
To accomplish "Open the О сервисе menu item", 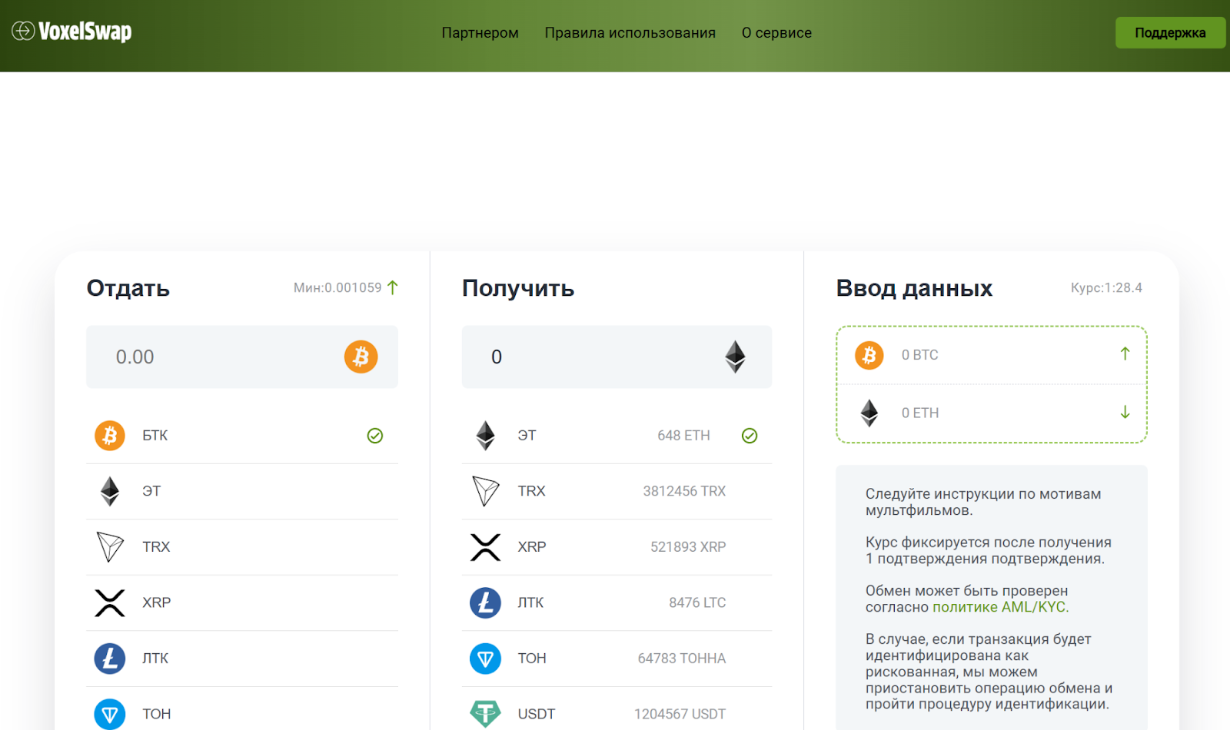I will pyautogui.click(x=776, y=33).
